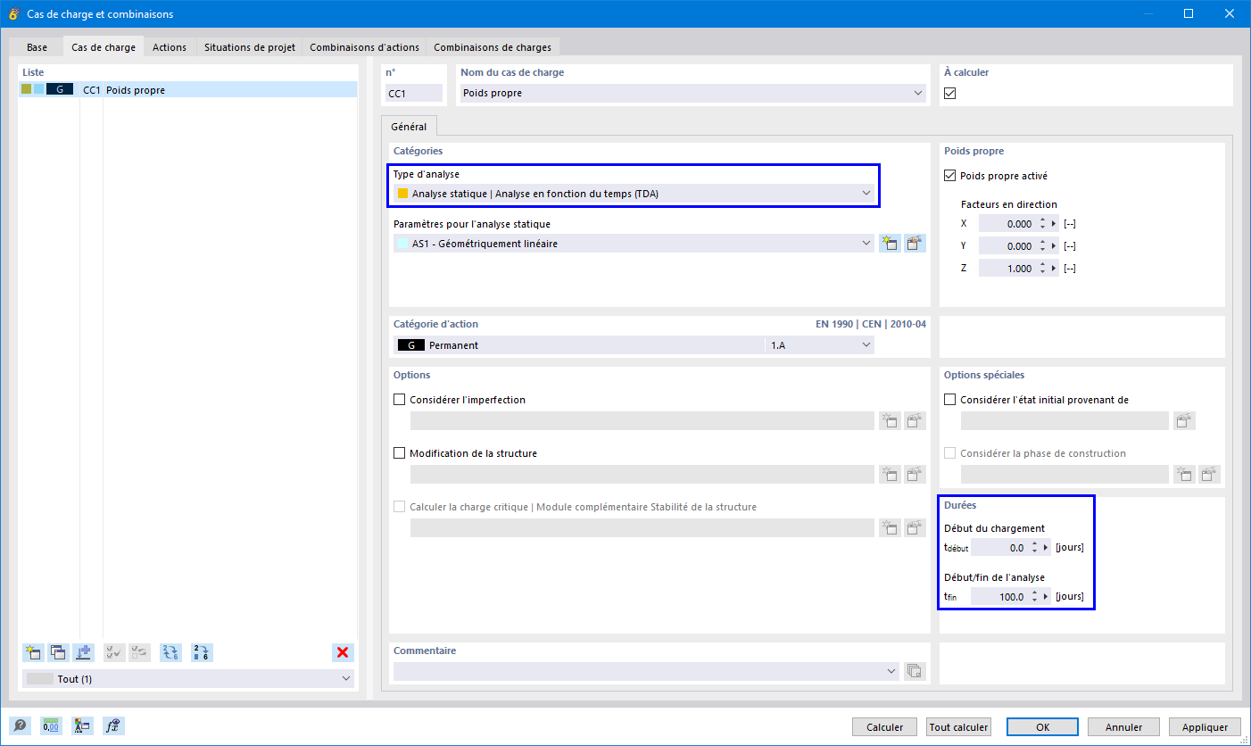The height and width of the screenshot is (746, 1251).
Task: Click the invert selection icon below list
Action: pyautogui.click(x=139, y=652)
